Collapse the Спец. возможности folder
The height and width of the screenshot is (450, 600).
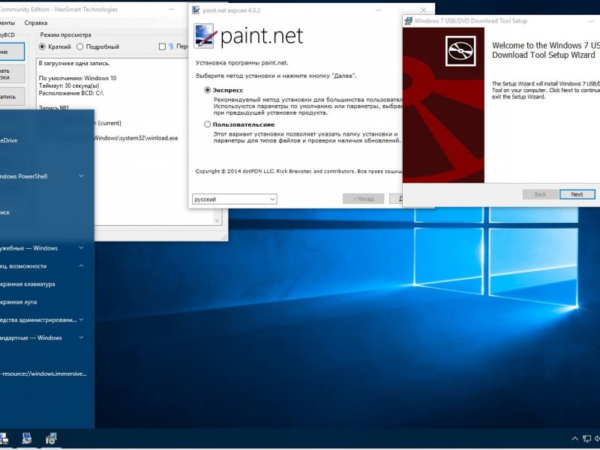(81, 266)
